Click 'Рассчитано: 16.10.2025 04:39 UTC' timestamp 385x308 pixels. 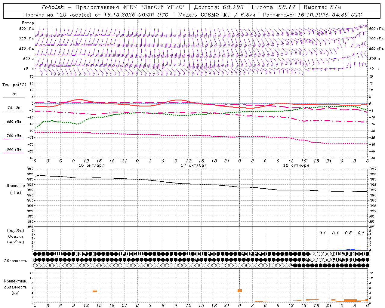tap(312, 15)
